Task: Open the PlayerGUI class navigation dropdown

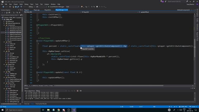Action: coord(109,12)
